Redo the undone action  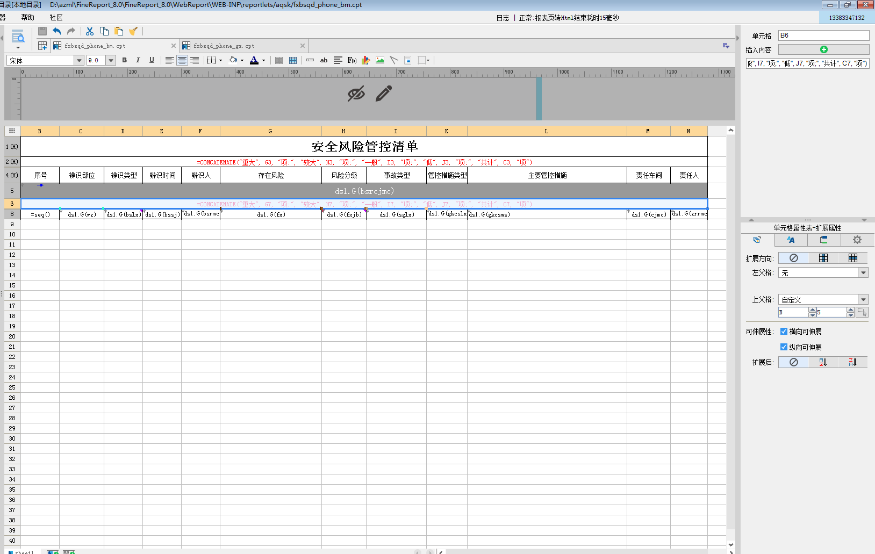71,31
